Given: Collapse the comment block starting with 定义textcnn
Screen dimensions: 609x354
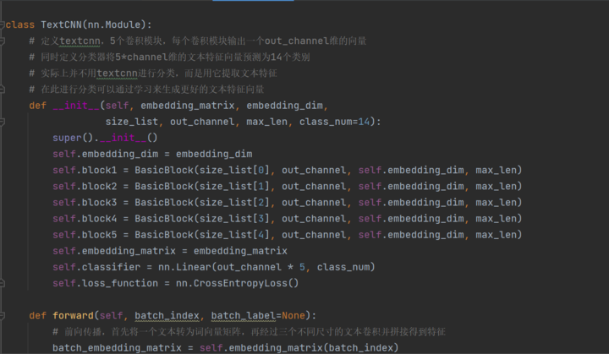Looking at the screenshot, I should 2,41.
